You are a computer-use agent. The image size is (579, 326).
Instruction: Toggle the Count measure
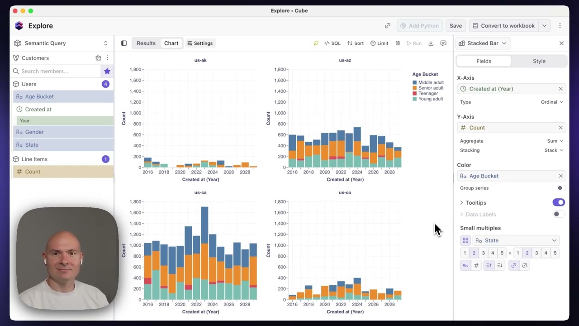coord(63,172)
